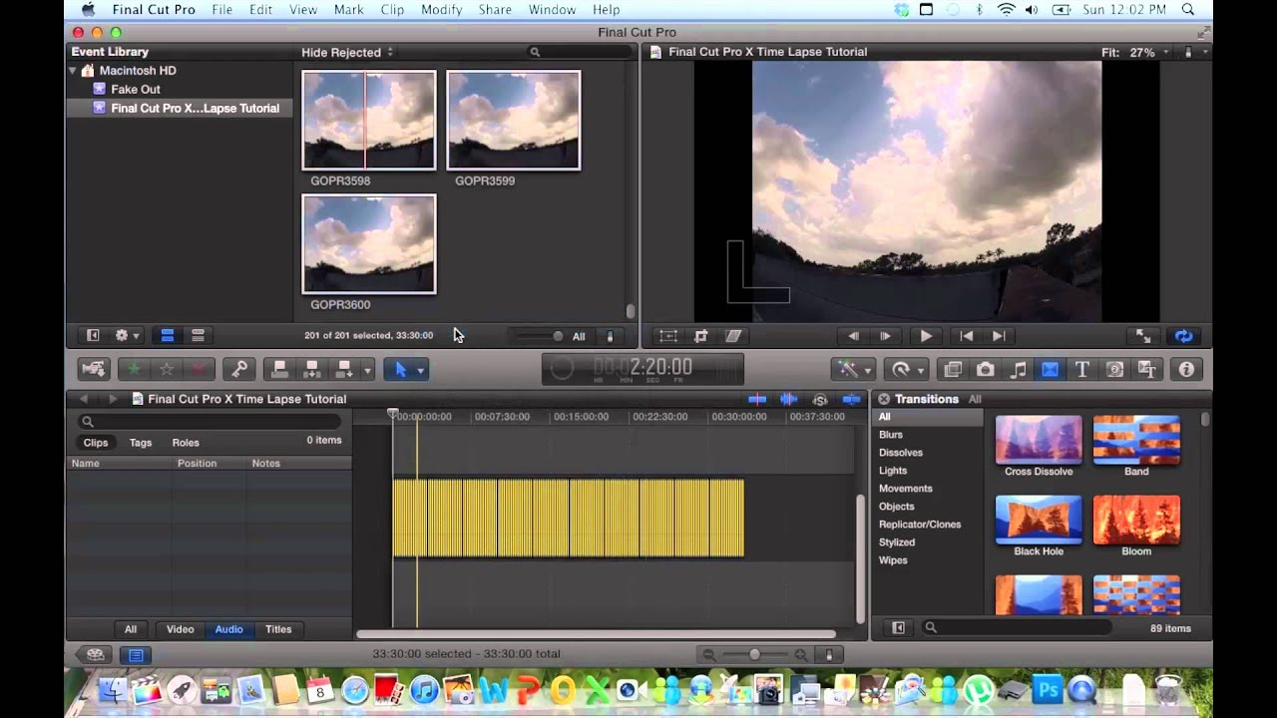Mark selection as Favorite with green star

(x=134, y=370)
